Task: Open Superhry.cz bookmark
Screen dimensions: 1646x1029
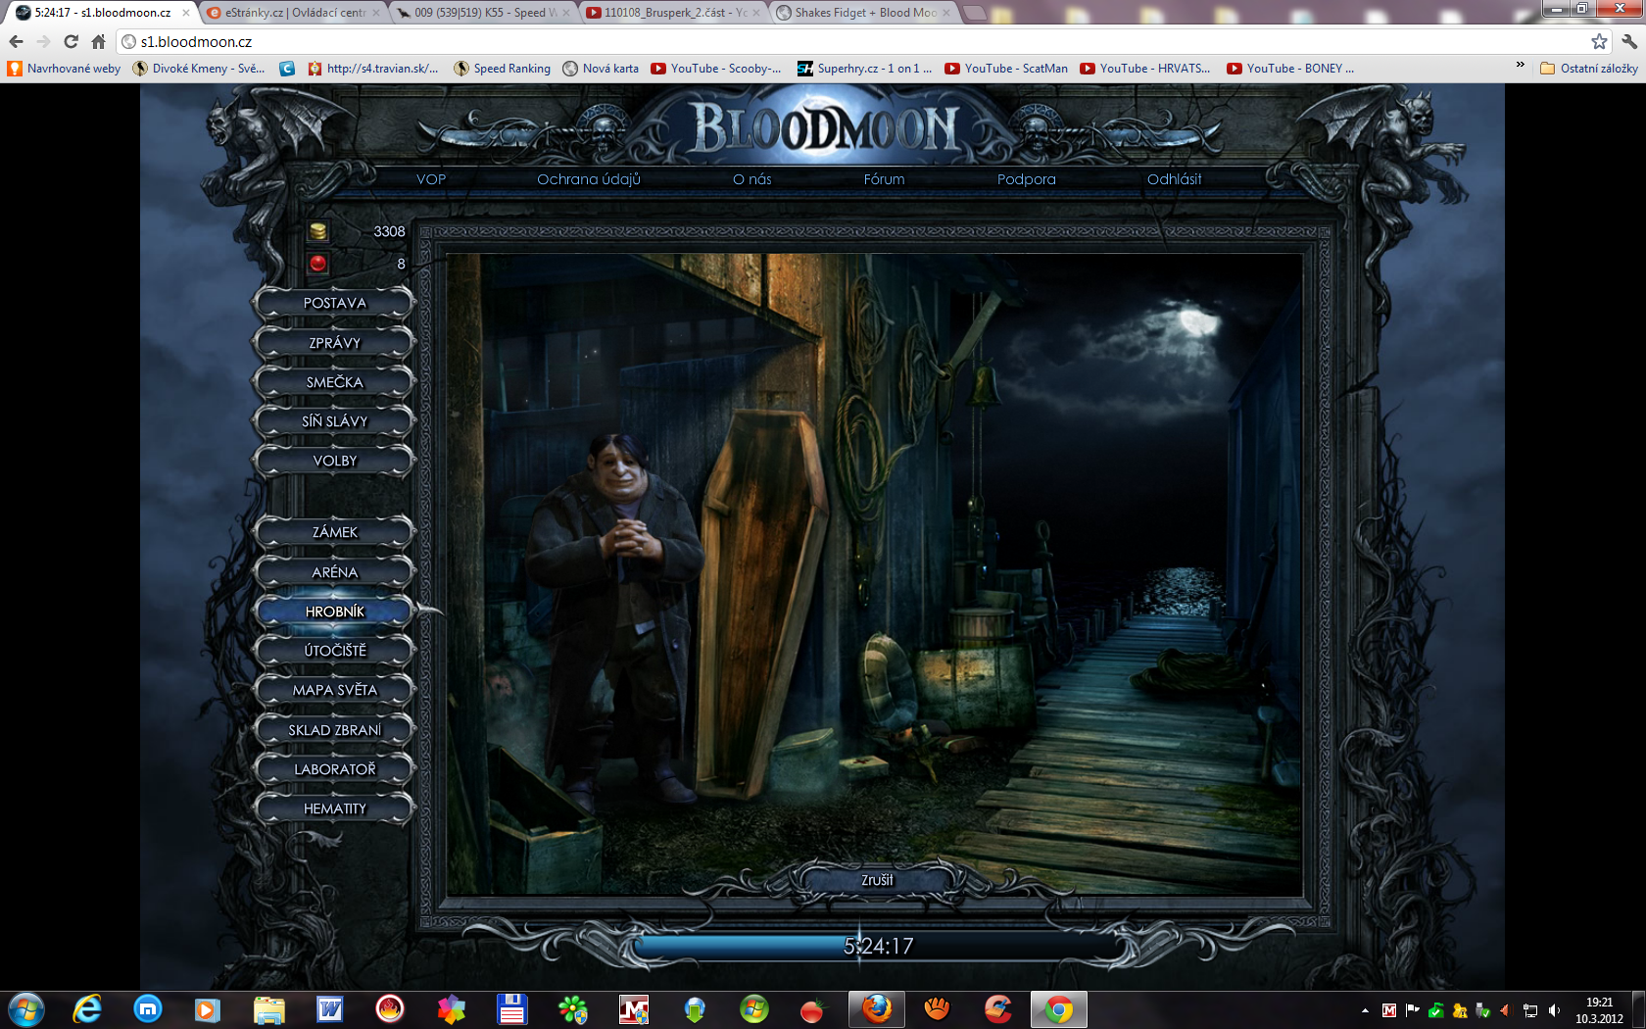Action: click(x=864, y=68)
